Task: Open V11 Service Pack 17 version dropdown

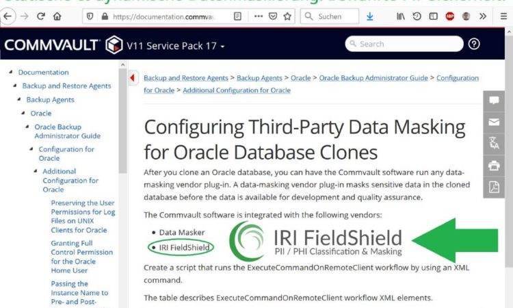Action: coord(176,46)
